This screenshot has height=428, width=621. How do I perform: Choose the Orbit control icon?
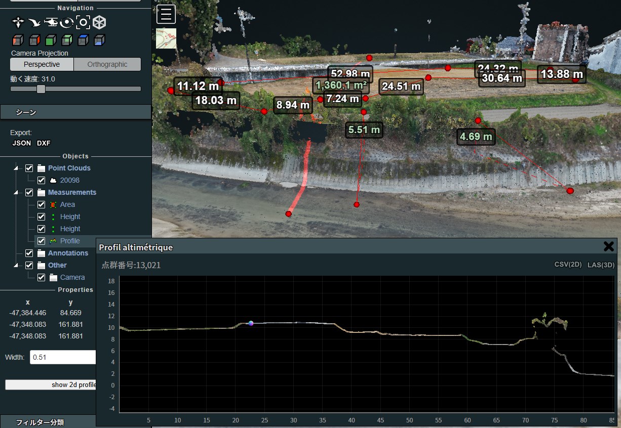66,22
